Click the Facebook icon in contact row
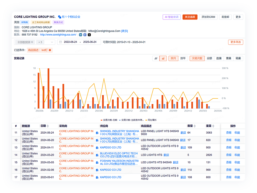The width and height of the screenshot is (257, 193). (85, 35)
